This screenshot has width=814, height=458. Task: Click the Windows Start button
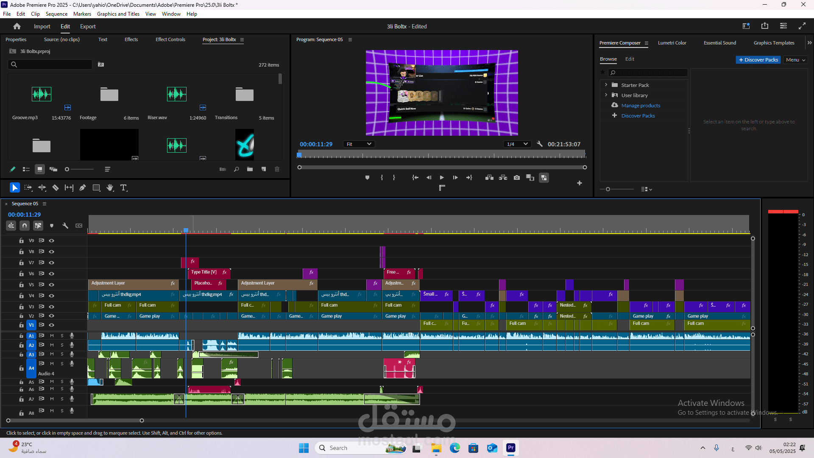click(304, 448)
